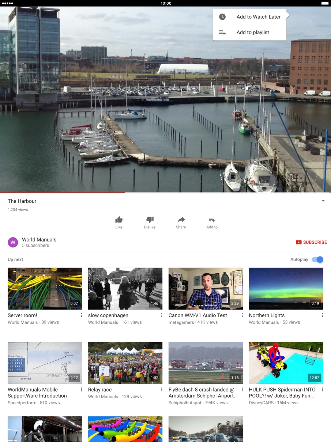Play the 'Northern Lights' video thumbnail

pyautogui.click(x=286, y=289)
